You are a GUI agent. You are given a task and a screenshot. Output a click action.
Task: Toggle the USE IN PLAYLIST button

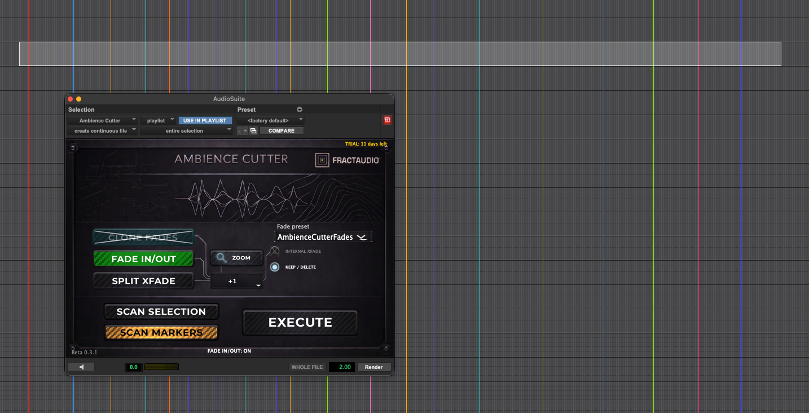coord(205,120)
